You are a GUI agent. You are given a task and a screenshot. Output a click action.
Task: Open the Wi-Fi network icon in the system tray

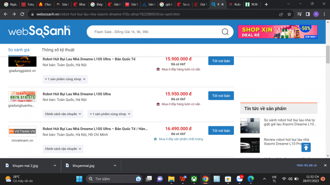coord(284,179)
